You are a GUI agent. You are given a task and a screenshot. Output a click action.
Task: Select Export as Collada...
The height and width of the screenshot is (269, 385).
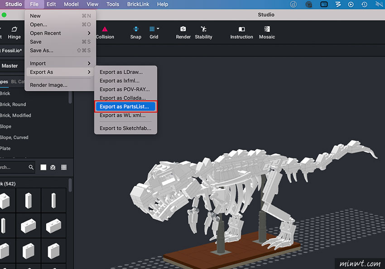pos(125,98)
